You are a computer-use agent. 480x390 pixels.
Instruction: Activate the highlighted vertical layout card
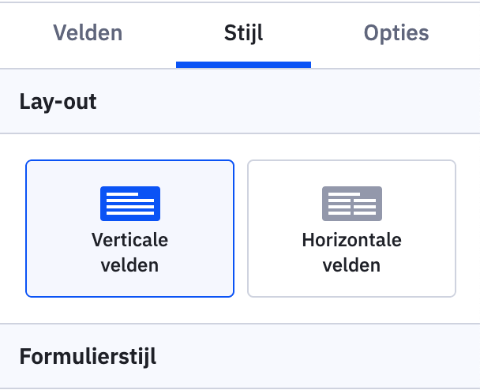129,228
